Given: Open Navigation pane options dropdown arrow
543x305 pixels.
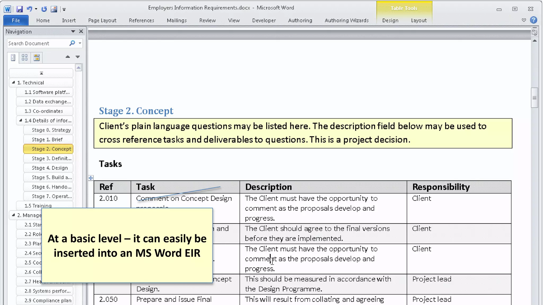Looking at the screenshot, I should (x=73, y=32).
